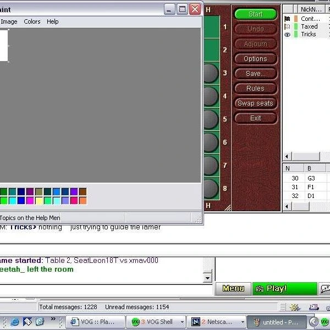330x330 pixels.
Task: Select move G3 in moves list
Action: [311, 178]
